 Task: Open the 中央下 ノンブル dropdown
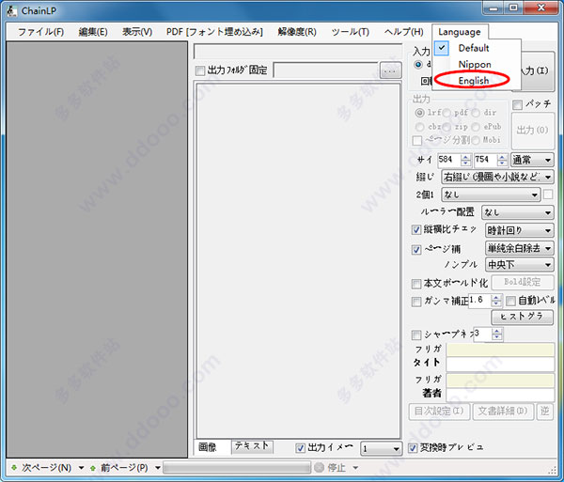pyautogui.click(x=520, y=265)
